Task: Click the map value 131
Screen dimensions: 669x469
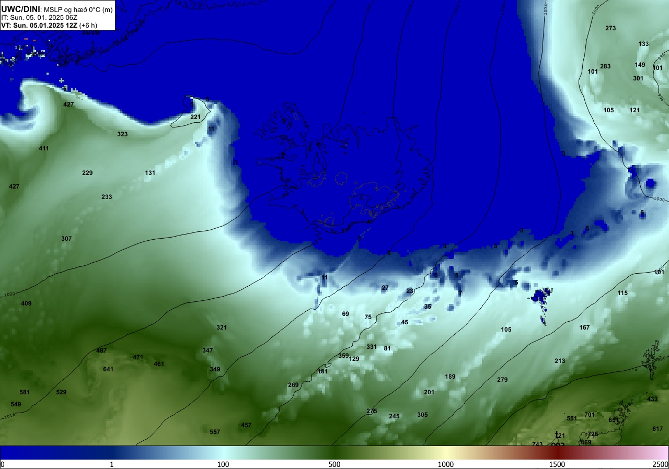Action: (x=150, y=173)
